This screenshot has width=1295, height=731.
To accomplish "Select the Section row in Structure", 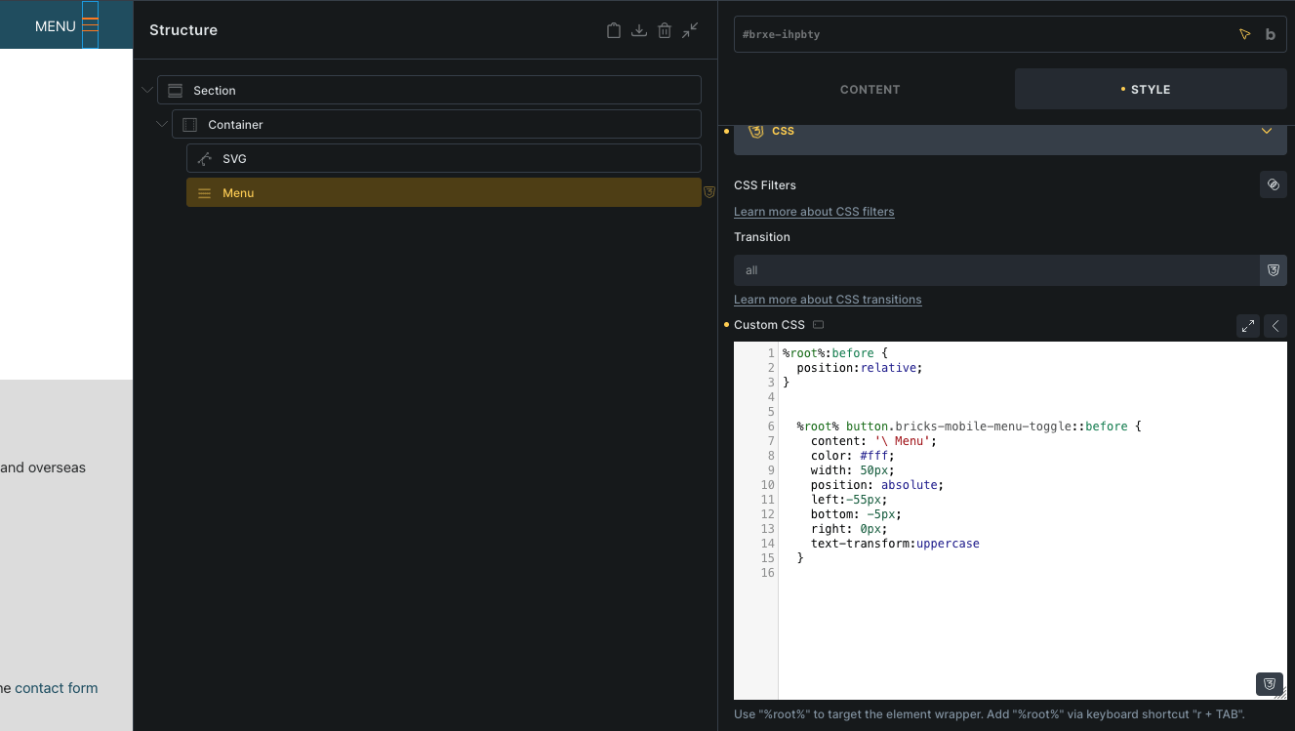I will click(429, 90).
